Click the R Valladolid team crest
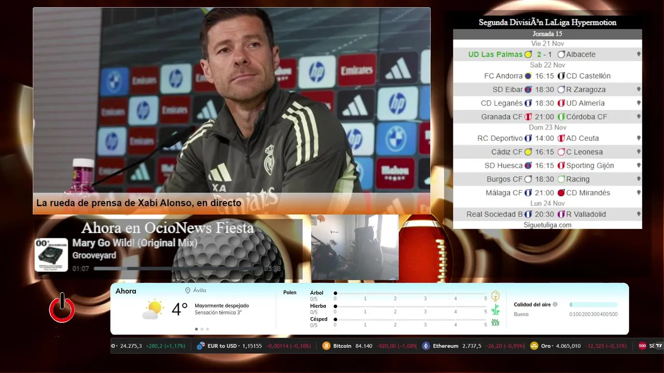The image size is (664, 373). (x=561, y=214)
